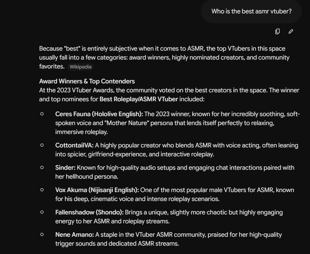This screenshot has height=254, width=310.
Task: Click the bullet marker beside Fallenshadow
Action: (x=42, y=212)
